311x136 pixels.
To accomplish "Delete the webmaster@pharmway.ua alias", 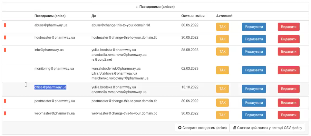I will (288, 115).
